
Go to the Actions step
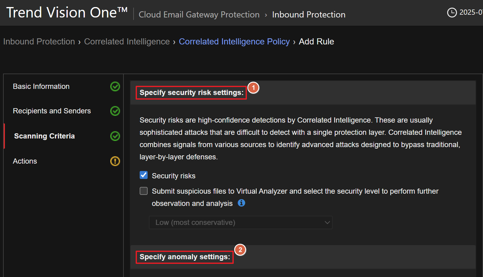25,161
